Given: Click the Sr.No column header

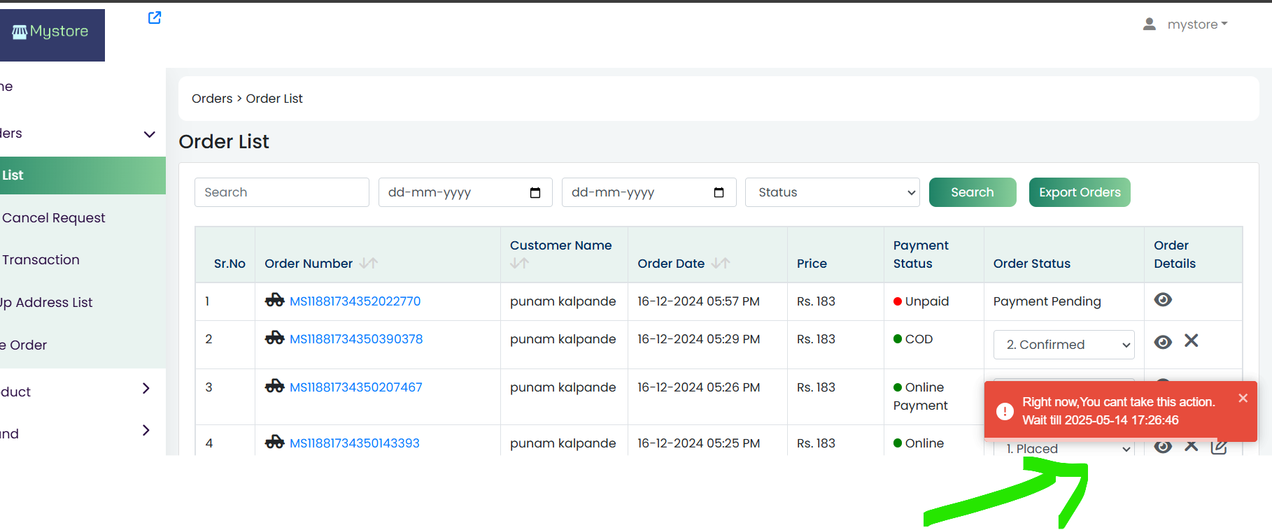Looking at the screenshot, I should click(229, 264).
